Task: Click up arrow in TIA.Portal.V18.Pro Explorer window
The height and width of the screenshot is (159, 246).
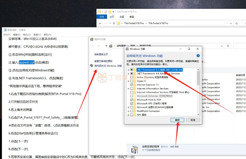Action: [x=114, y=23]
